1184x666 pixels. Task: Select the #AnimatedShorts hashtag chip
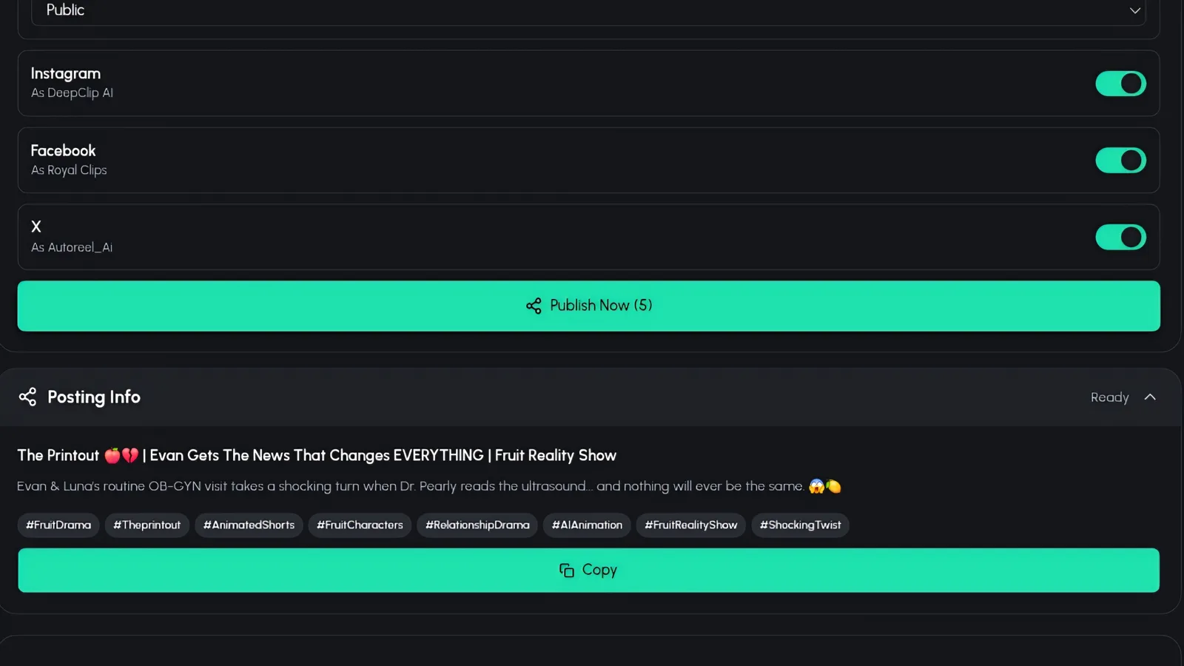point(249,525)
